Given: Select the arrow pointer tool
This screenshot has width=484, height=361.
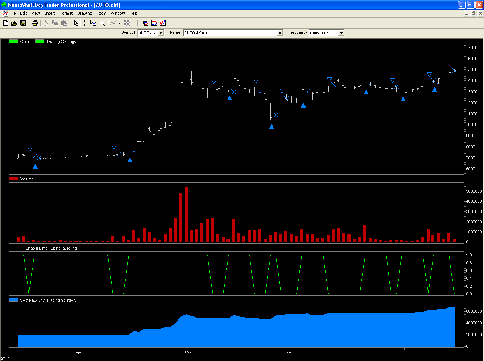Looking at the screenshot, I should pos(76,23).
